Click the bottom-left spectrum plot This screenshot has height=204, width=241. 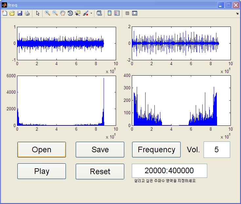click(x=66, y=101)
